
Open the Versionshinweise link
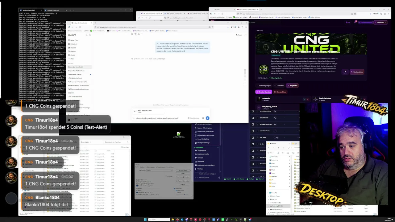[x=204, y=177]
